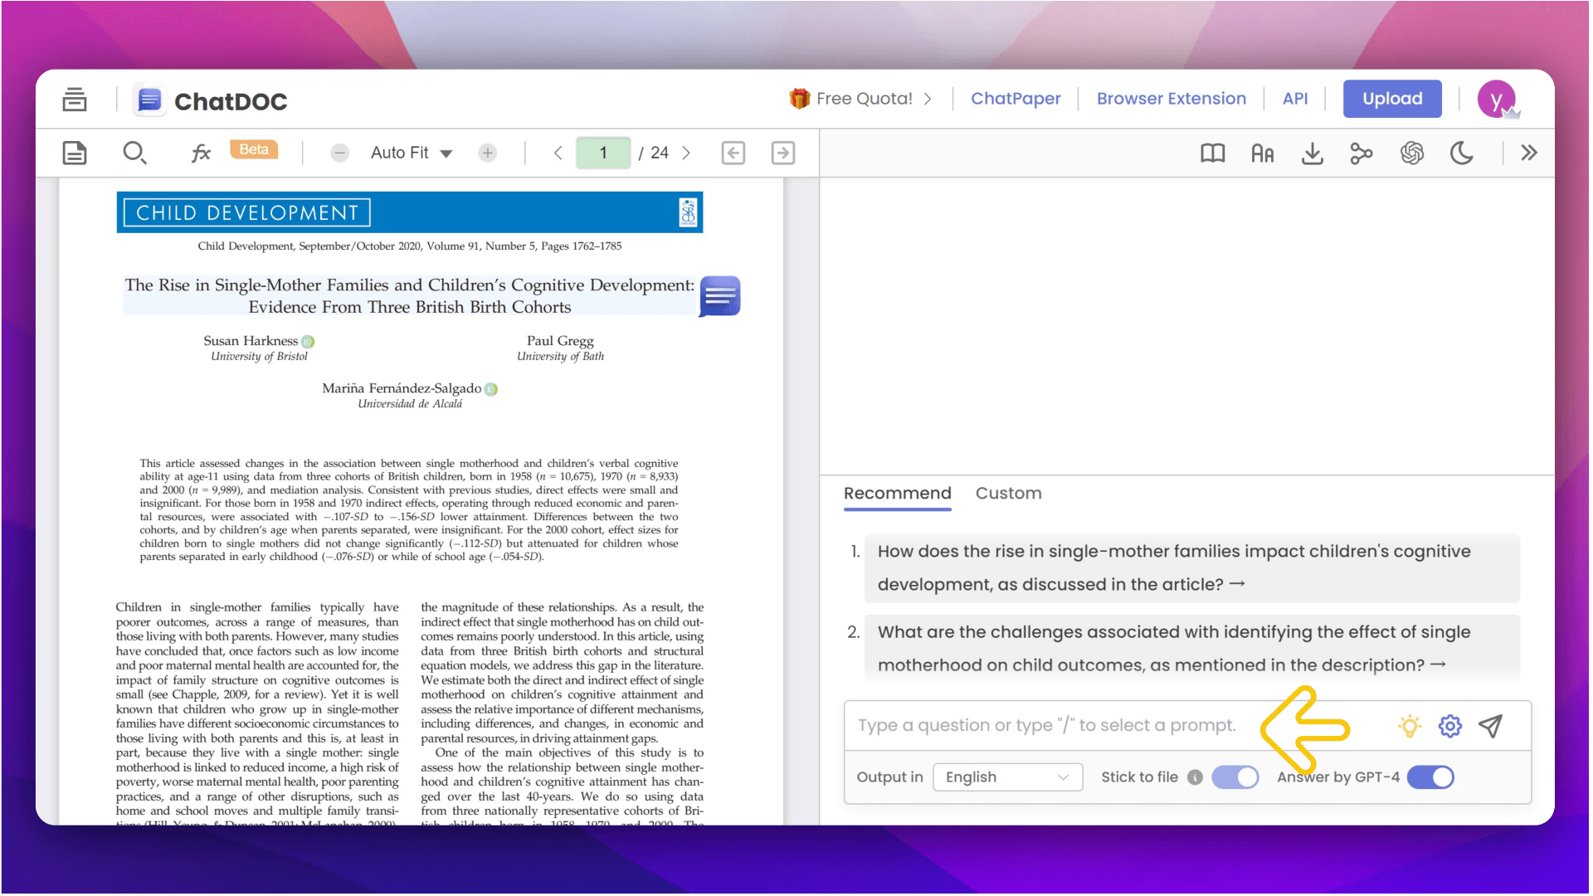Click the Upload button
Image resolution: width=1593 pixels, height=896 pixels.
pyautogui.click(x=1391, y=99)
